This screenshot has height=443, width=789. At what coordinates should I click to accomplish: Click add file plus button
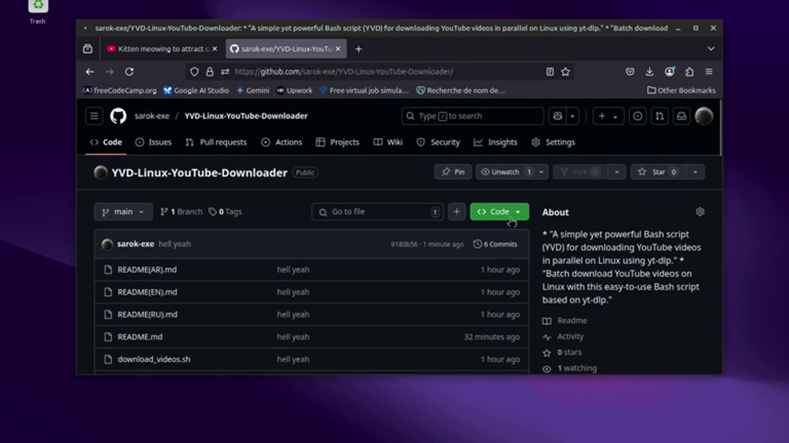456,212
